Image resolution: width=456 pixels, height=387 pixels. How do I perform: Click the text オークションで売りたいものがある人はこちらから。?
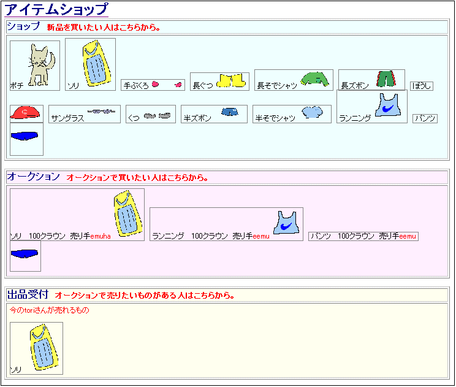pos(145,296)
